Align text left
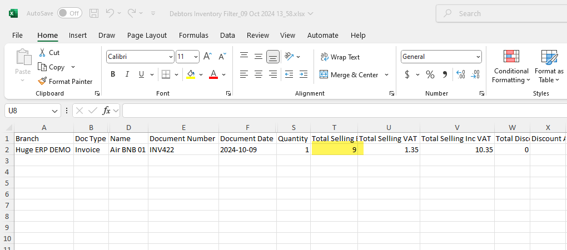This screenshot has height=250, width=567. pos(244,74)
